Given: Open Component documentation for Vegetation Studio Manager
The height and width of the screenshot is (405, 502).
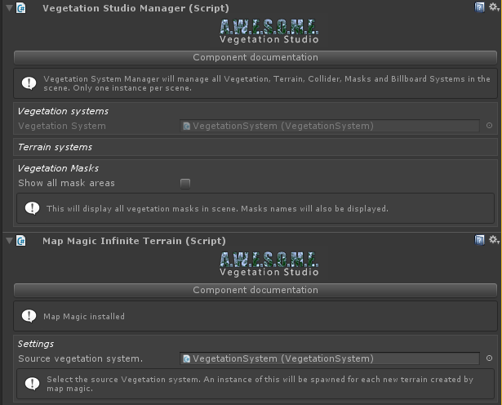Looking at the screenshot, I should tap(255, 57).
